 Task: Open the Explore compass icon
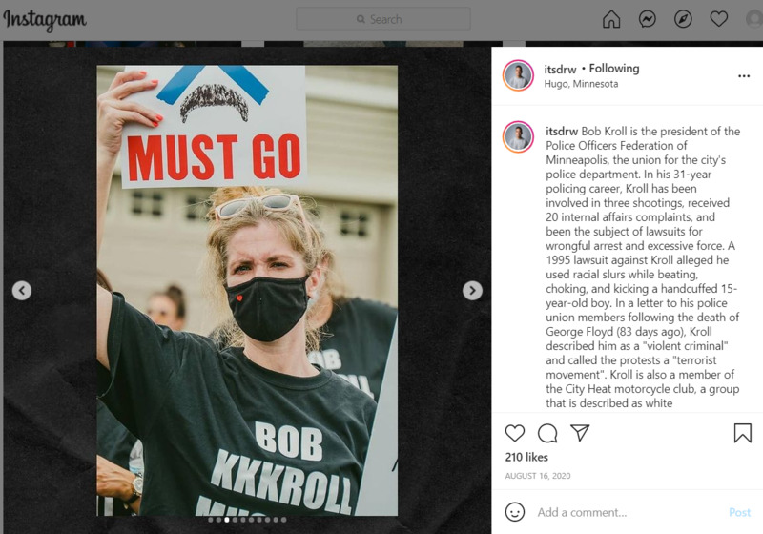(x=683, y=19)
